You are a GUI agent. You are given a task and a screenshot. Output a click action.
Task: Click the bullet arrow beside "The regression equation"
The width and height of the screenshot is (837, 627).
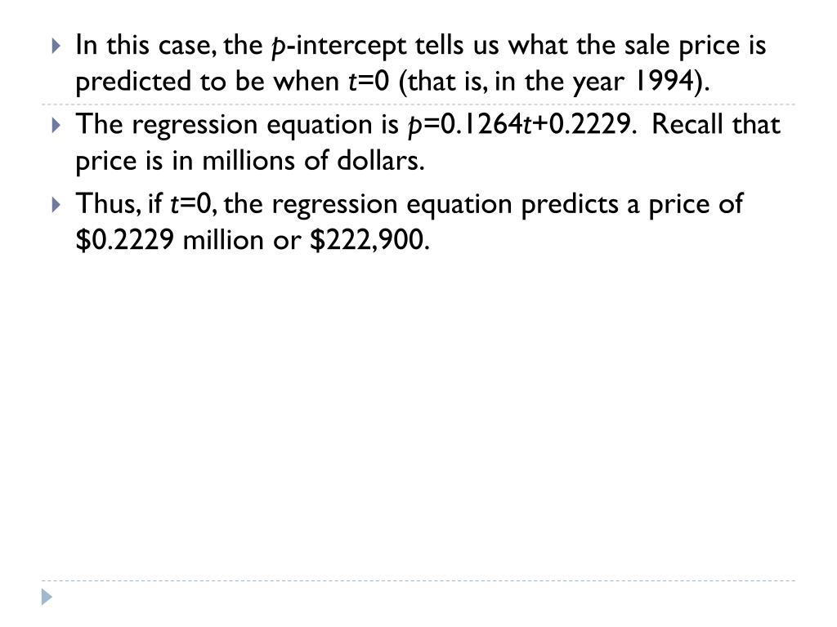click(56, 125)
